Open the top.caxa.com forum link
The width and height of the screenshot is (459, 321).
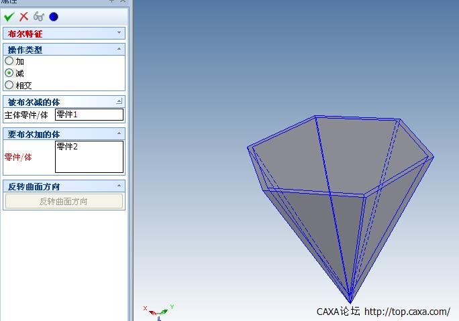point(407,312)
